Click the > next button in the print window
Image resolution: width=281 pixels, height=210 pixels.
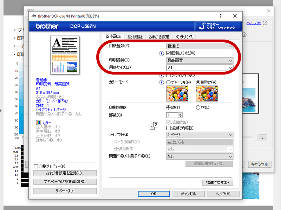click(x=262, y=138)
